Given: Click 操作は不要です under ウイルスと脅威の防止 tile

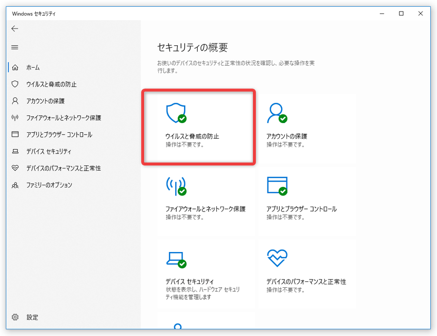Looking at the screenshot, I should [184, 145].
